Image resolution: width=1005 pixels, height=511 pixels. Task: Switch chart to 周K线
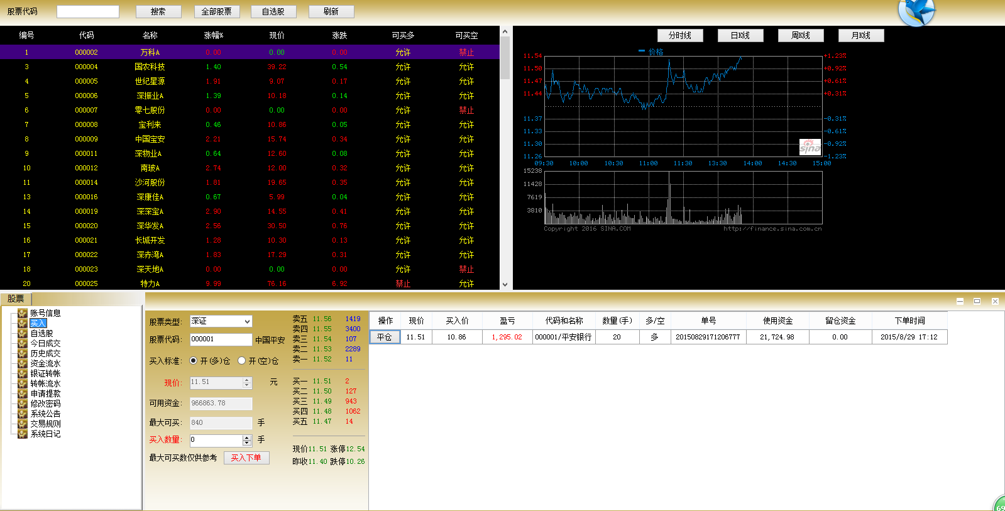click(800, 36)
